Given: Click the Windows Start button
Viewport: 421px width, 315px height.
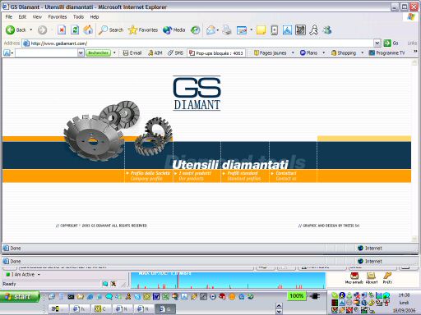Looking at the screenshot, I should click(x=20, y=297).
